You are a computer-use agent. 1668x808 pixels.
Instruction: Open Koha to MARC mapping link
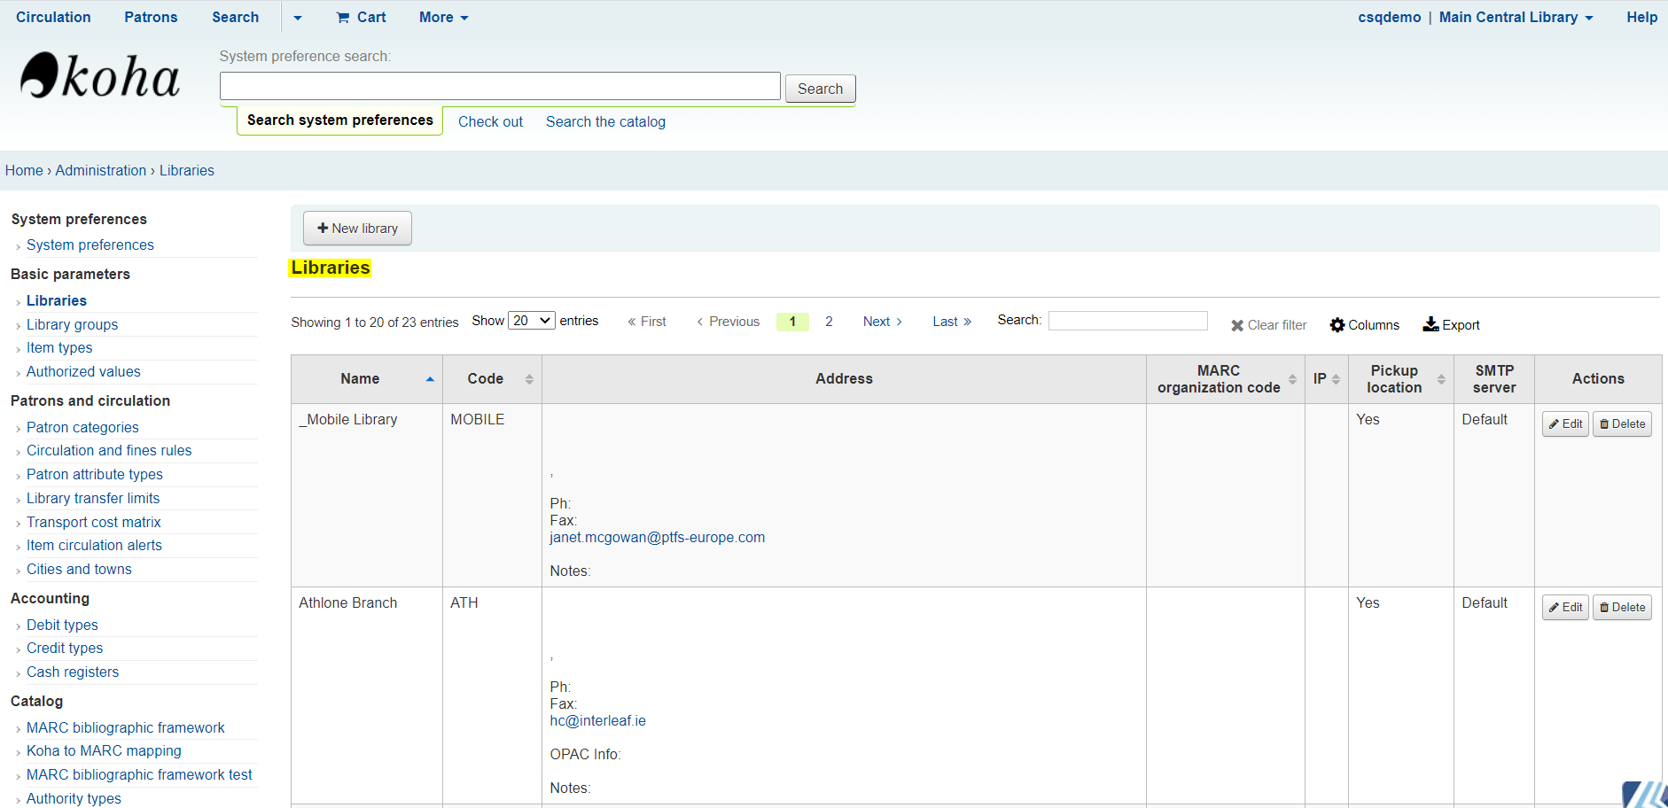coord(104,751)
